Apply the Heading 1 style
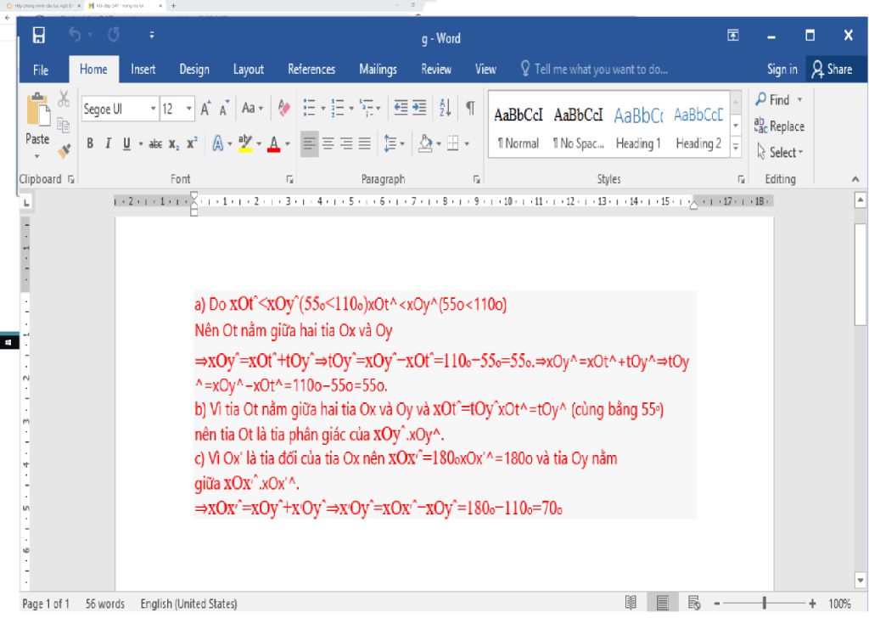This screenshot has height=618, width=869. point(638,127)
